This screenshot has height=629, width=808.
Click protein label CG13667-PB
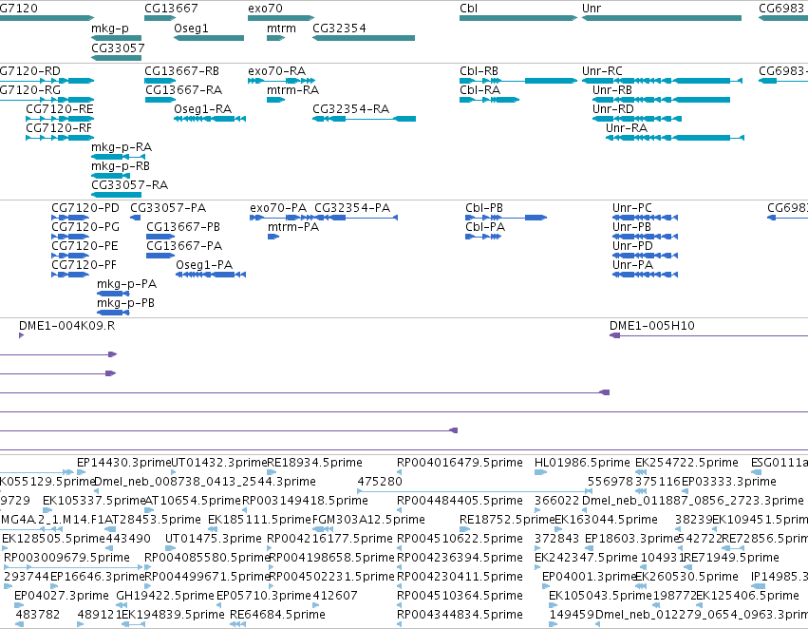[183, 227]
